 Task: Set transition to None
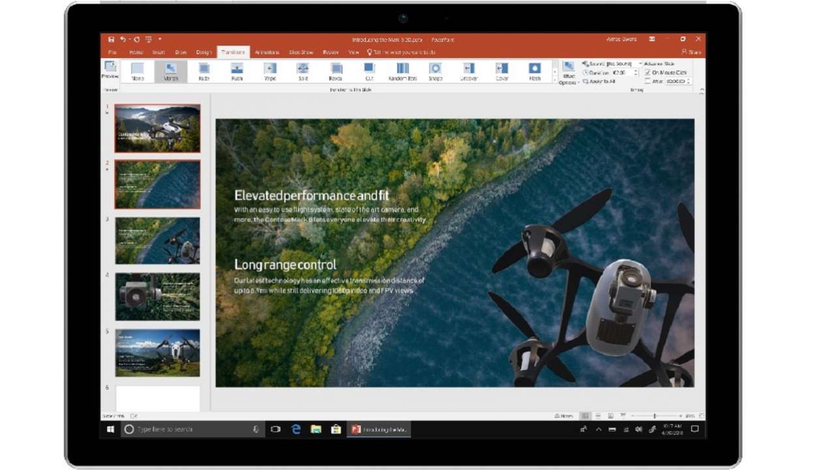138,70
